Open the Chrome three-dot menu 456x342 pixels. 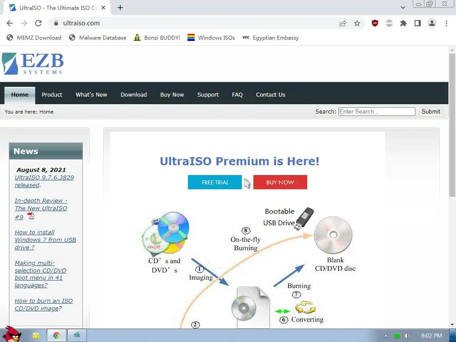point(446,23)
